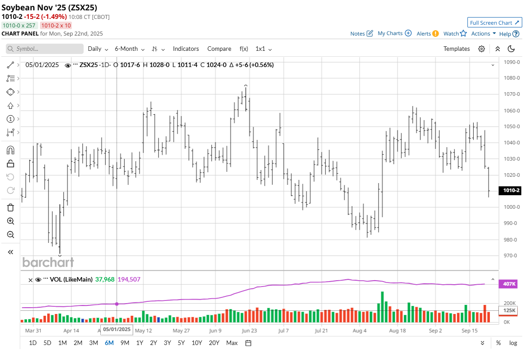Screen dimensions: 529x354
Task: Toggle the magnet snap tool
Action: coord(10,150)
